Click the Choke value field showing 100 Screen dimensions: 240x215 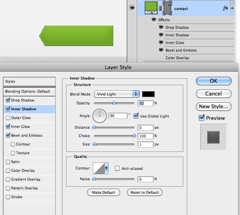coord(146,136)
